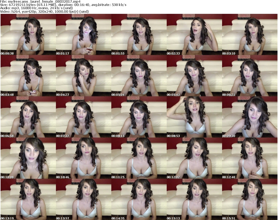Select the 00:14:35 thumbnail
The width and height of the screenshot is (278, 220).
[x=139, y=199]
